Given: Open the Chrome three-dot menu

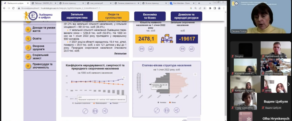Looking at the screenshot, I should click(224, 8).
